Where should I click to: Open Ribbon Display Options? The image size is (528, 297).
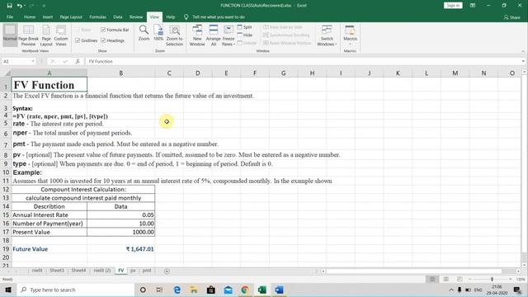[x=473, y=6]
